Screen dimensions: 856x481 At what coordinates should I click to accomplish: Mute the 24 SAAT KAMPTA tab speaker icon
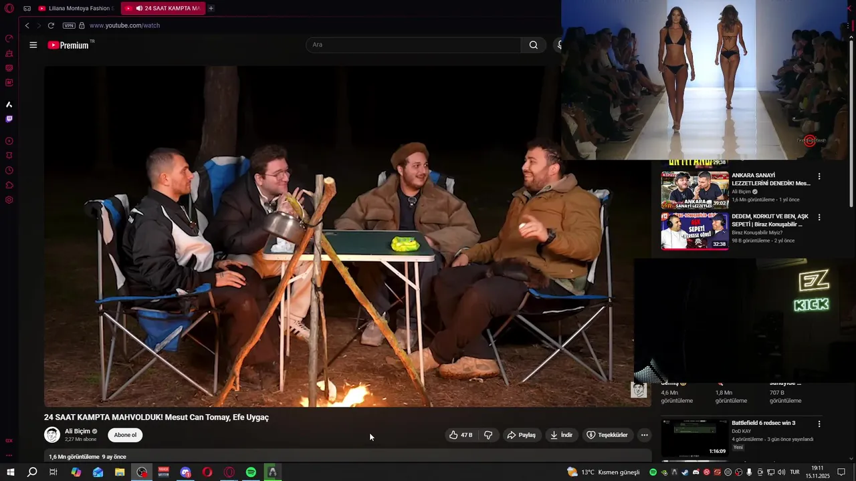pyautogui.click(x=139, y=9)
